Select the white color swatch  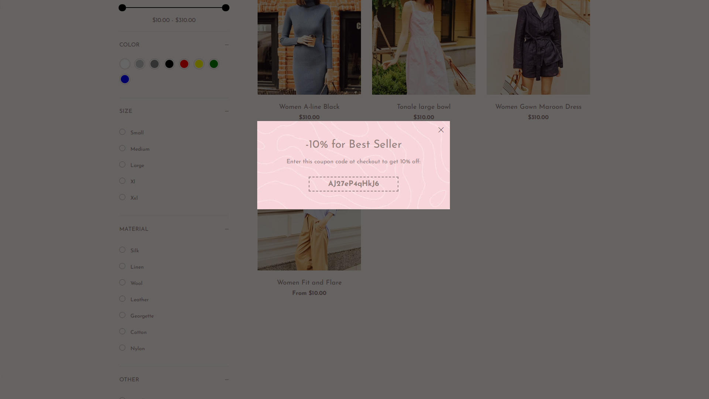coord(125,64)
